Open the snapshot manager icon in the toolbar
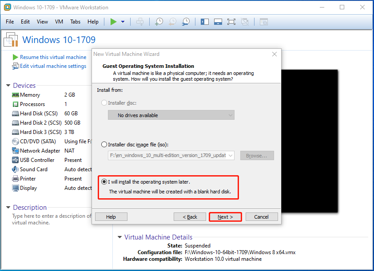This screenshot has height=271, width=374. click(x=186, y=22)
